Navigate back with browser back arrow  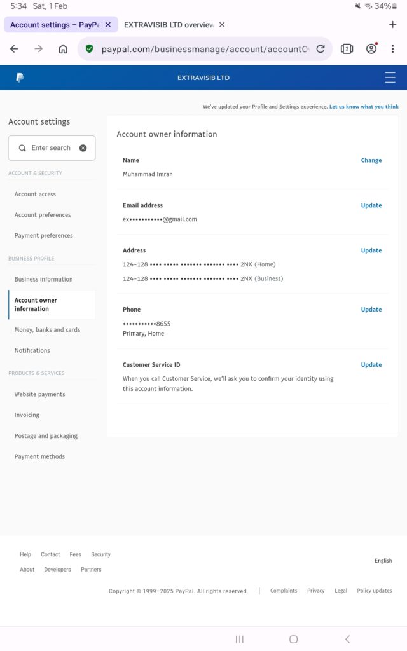pos(14,49)
